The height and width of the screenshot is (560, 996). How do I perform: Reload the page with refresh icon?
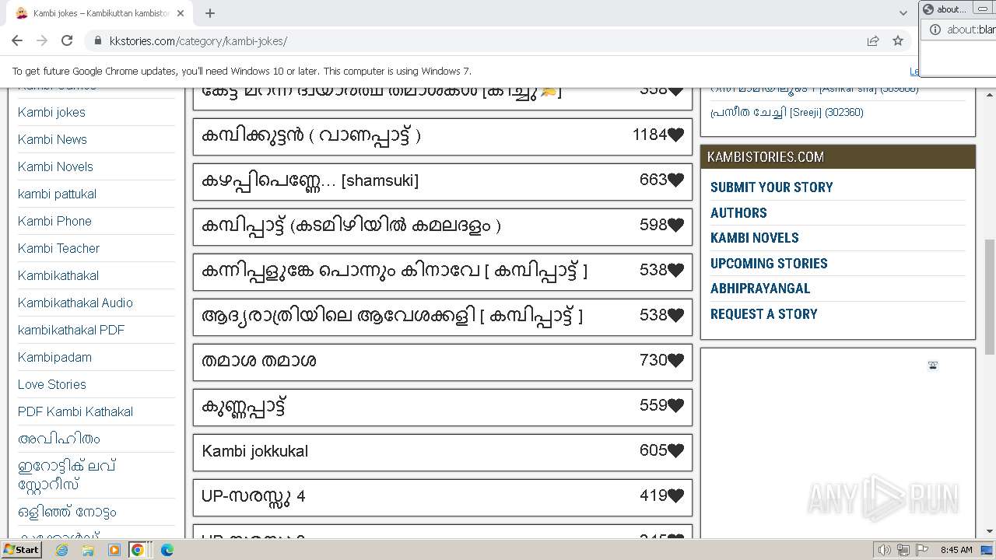67,40
